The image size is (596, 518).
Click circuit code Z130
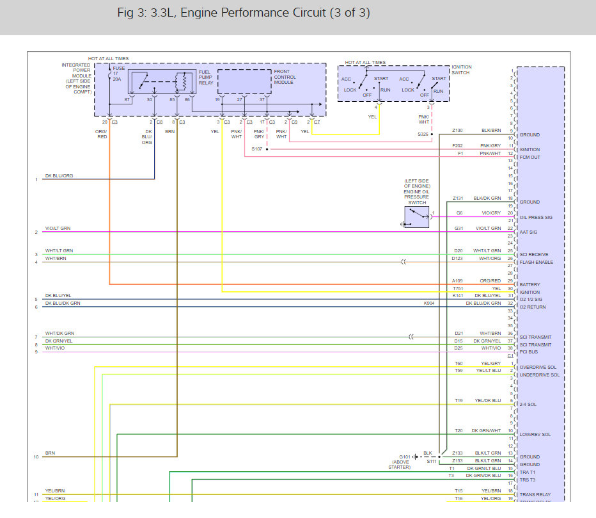click(x=457, y=130)
